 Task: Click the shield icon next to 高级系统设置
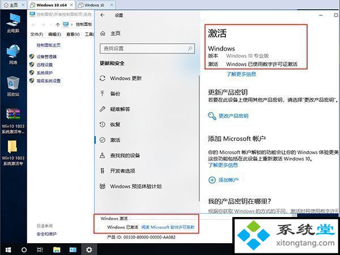[x=32, y=80]
